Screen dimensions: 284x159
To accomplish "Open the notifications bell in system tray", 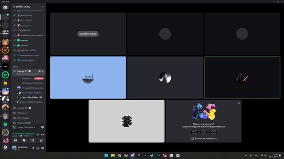I will click(x=280, y=155).
